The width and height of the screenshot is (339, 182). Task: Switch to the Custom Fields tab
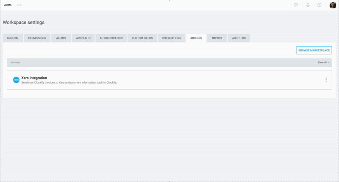click(x=142, y=38)
